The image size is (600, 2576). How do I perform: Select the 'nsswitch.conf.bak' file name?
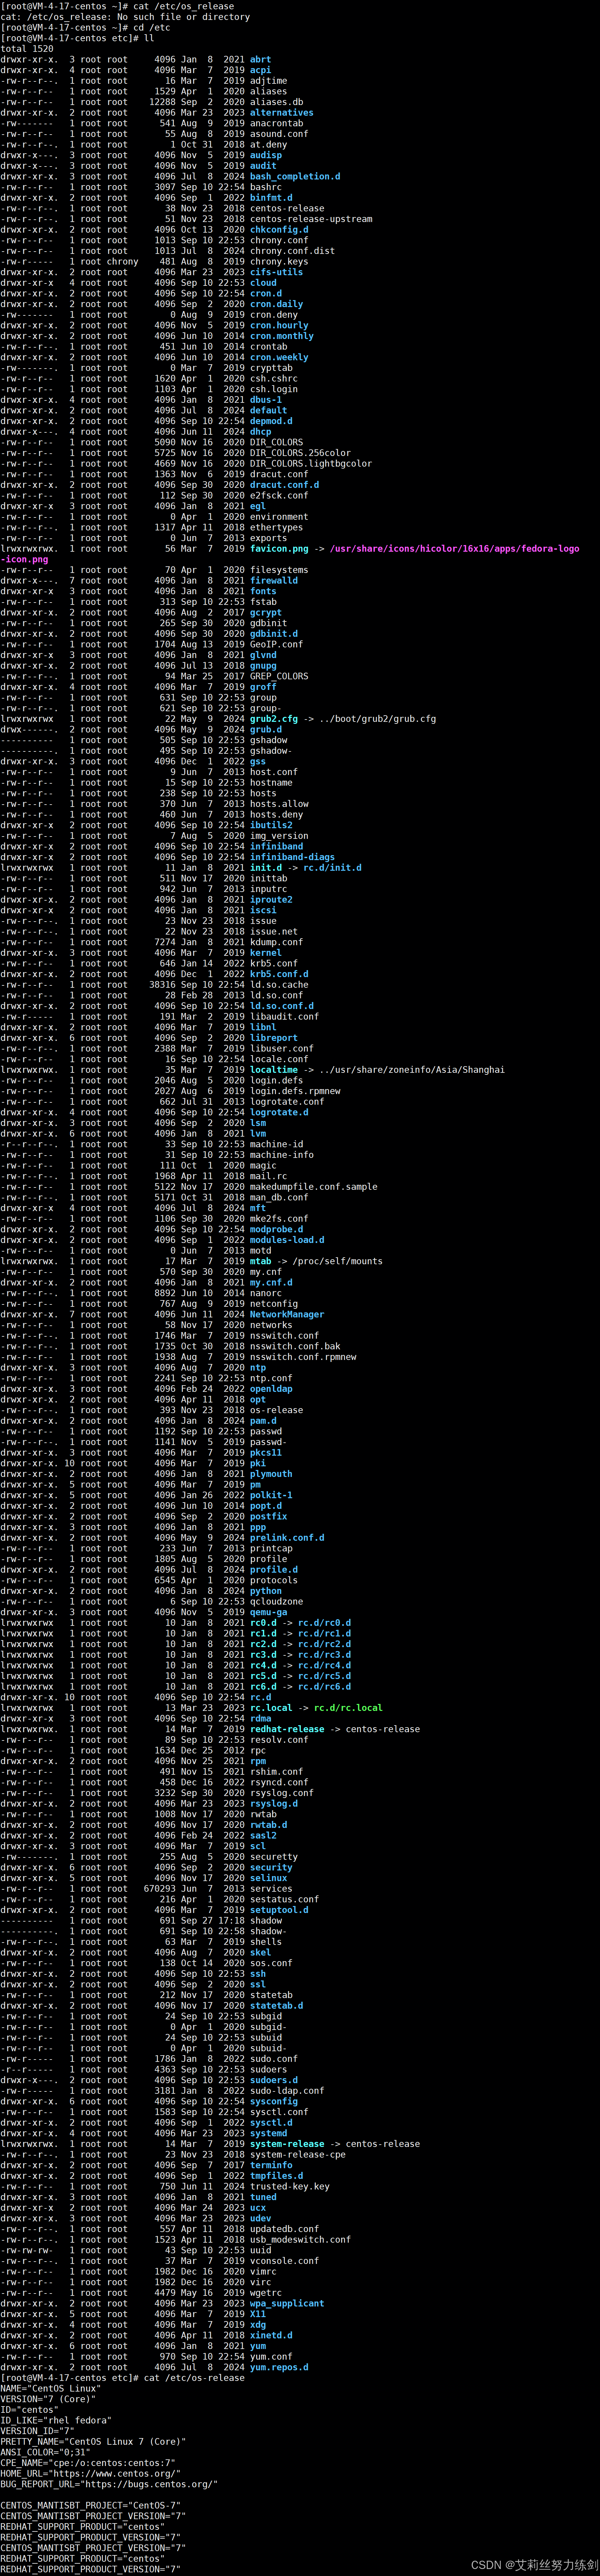pos(295,1346)
